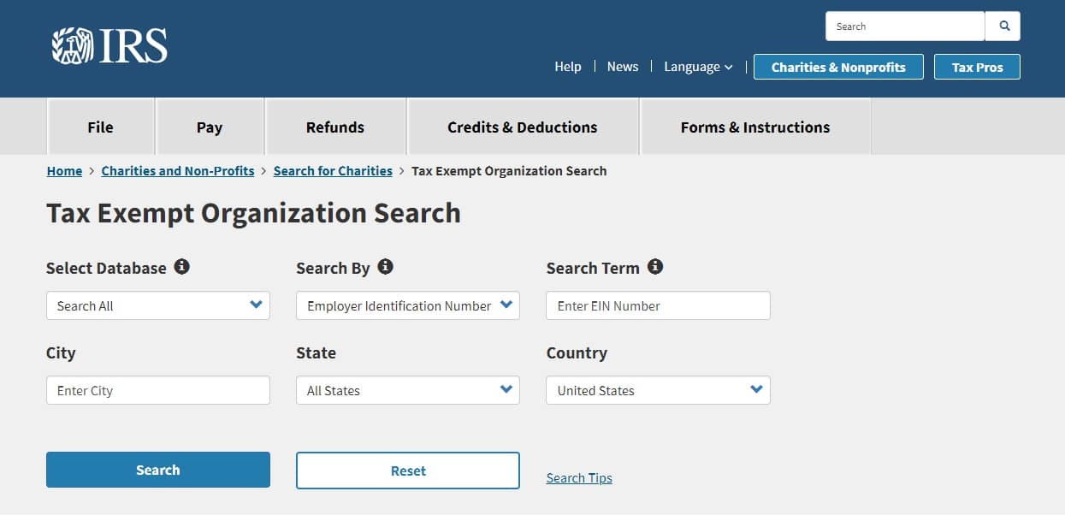This screenshot has height=521, width=1065.
Task: Click info icon beside Select Database
Action: [181, 267]
